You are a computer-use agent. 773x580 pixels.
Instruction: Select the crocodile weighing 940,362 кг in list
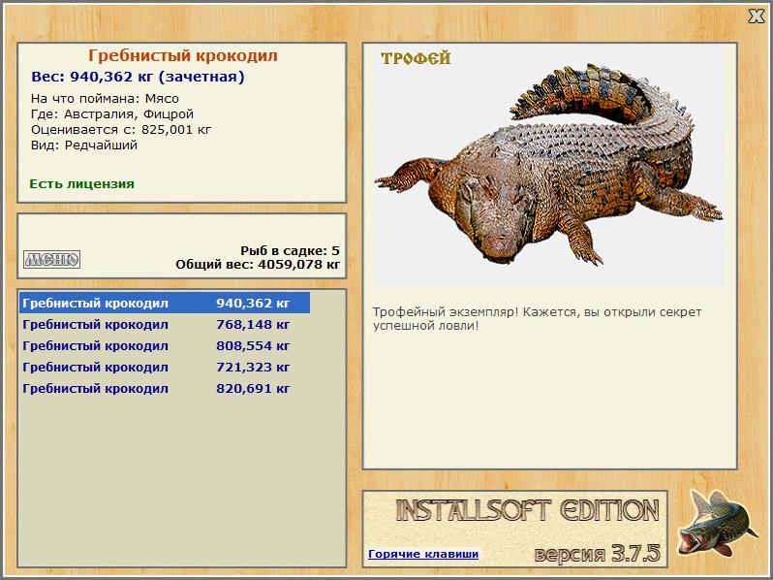[x=165, y=303]
